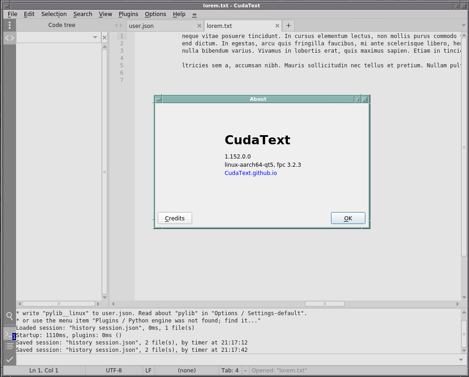Open the Search panel magnifier icon

click(x=9, y=316)
